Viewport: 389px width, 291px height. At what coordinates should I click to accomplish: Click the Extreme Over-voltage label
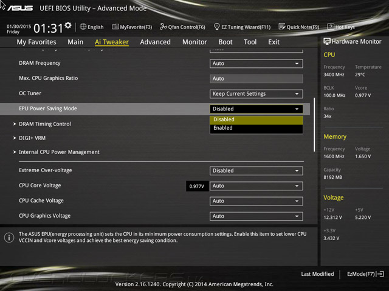pos(46,170)
